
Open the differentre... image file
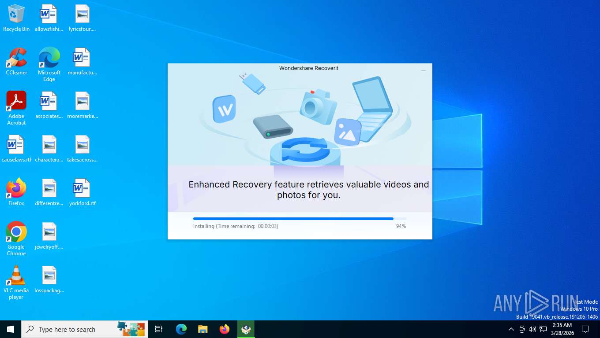click(49, 192)
